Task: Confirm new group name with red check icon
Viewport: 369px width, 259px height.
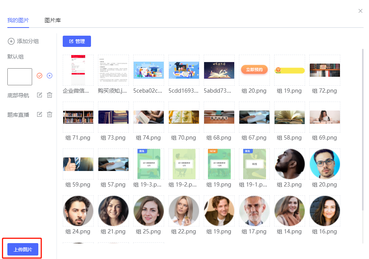Action: pos(39,76)
